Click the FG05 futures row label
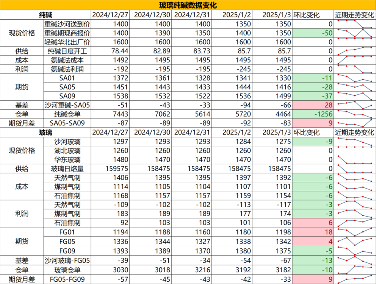Screen dimensions: 376x284 coord(67,241)
